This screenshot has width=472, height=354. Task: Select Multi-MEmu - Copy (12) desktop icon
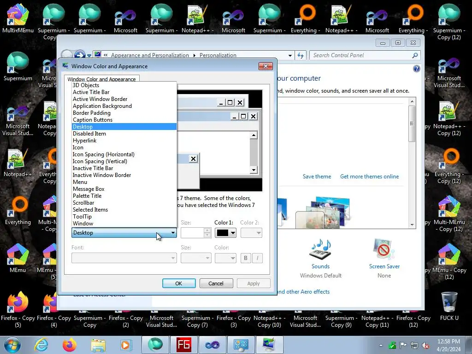[449, 214]
